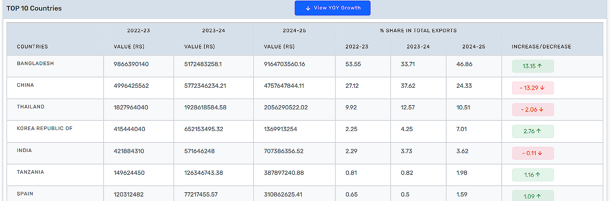
Task: Click Spain's 1.09 increase badge
Action: (533, 196)
